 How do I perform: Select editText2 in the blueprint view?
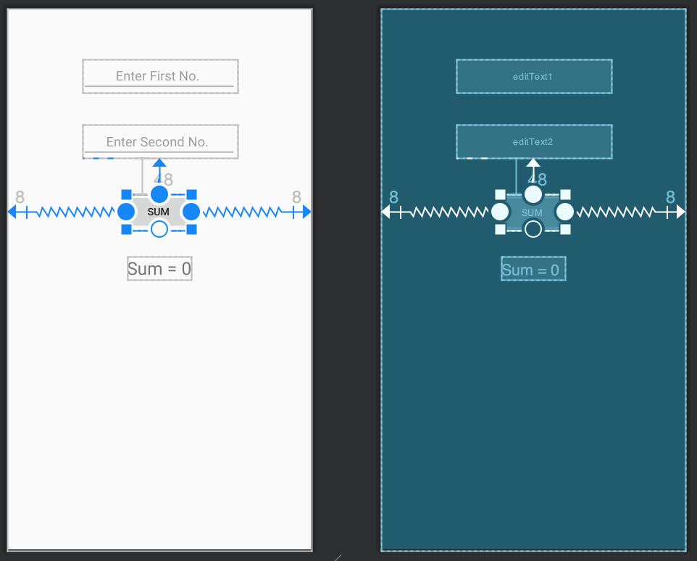point(533,141)
